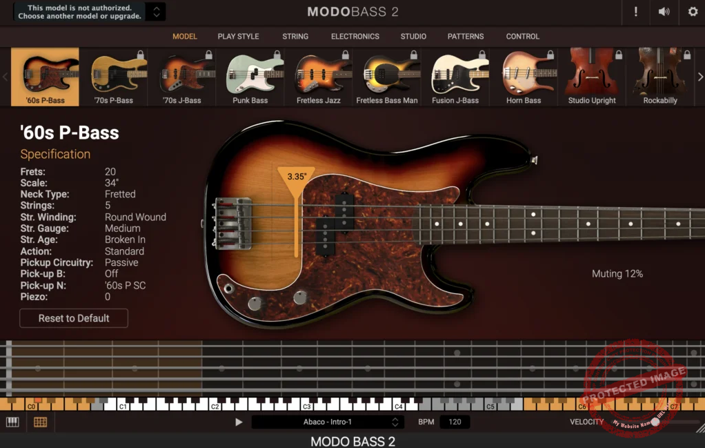Adjust the VELOCITY slider knob
Image resolution: width=705 pixels, height=448 pixels.
click(655, 422)
